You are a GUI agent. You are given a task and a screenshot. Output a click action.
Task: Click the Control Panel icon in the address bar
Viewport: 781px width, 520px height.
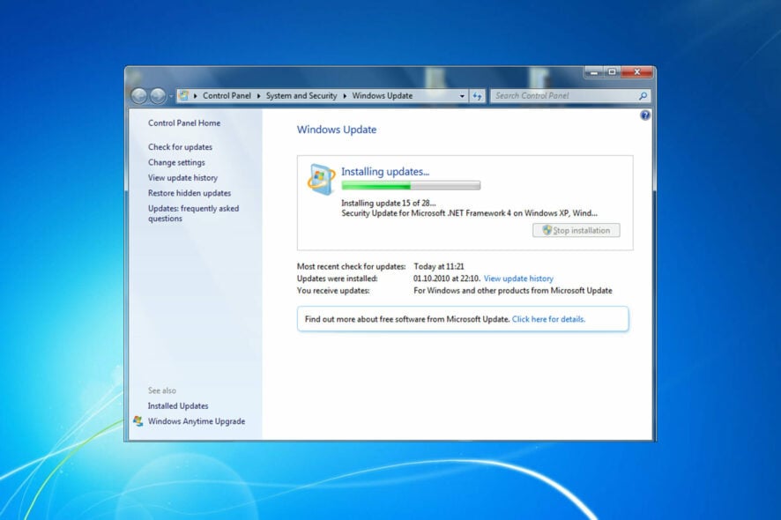pyautogui.click(x=184, y=95)
